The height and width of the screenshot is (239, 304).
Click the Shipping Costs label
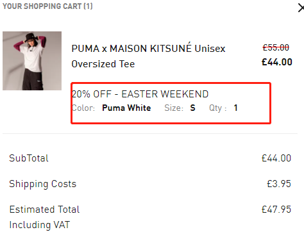click(x=43, y=184)
